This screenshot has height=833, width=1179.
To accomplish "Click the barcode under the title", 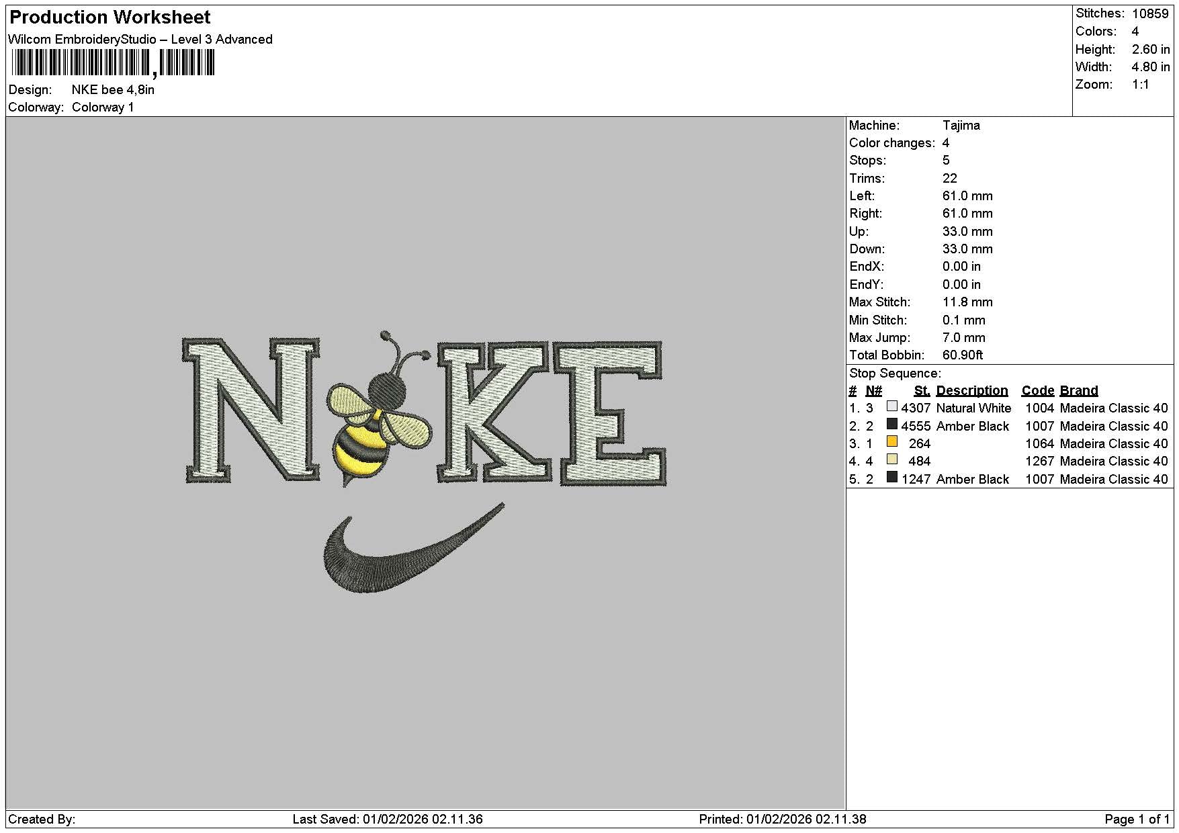I will (113, 63).
